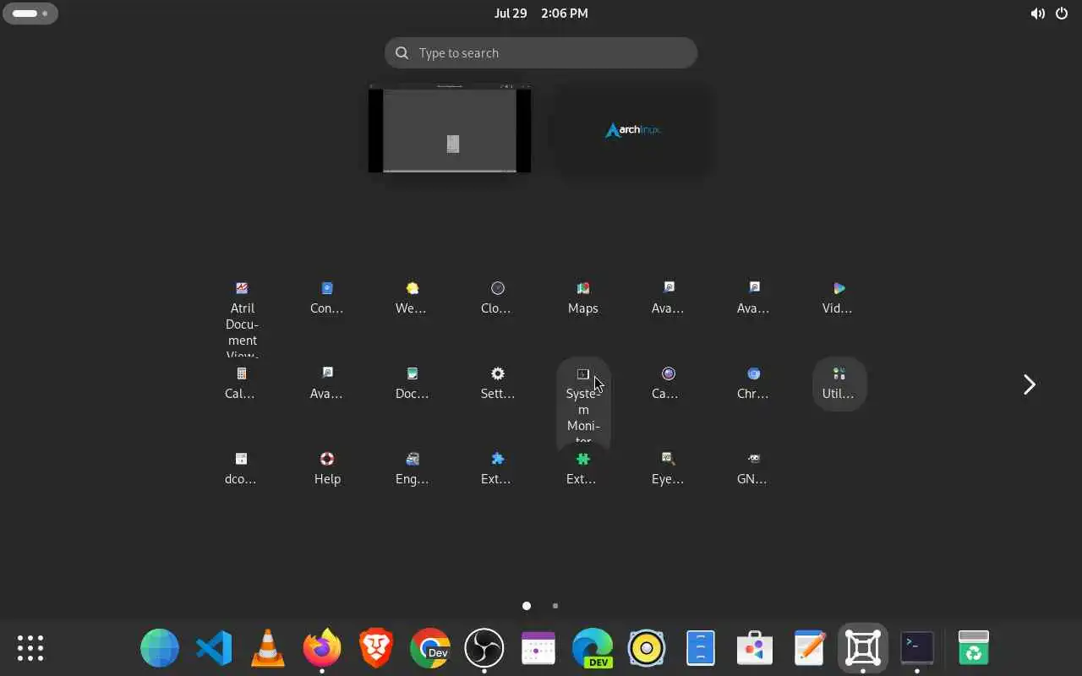Open the Trash in the dock
Screen dimensions: 1082x676
pos(974,648)
